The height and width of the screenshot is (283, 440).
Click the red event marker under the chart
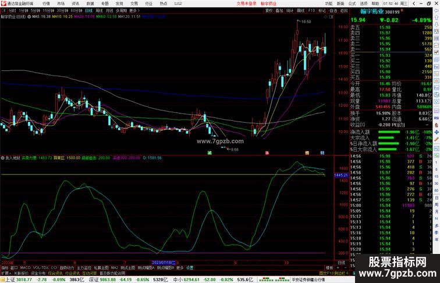[x=267, y=153]
